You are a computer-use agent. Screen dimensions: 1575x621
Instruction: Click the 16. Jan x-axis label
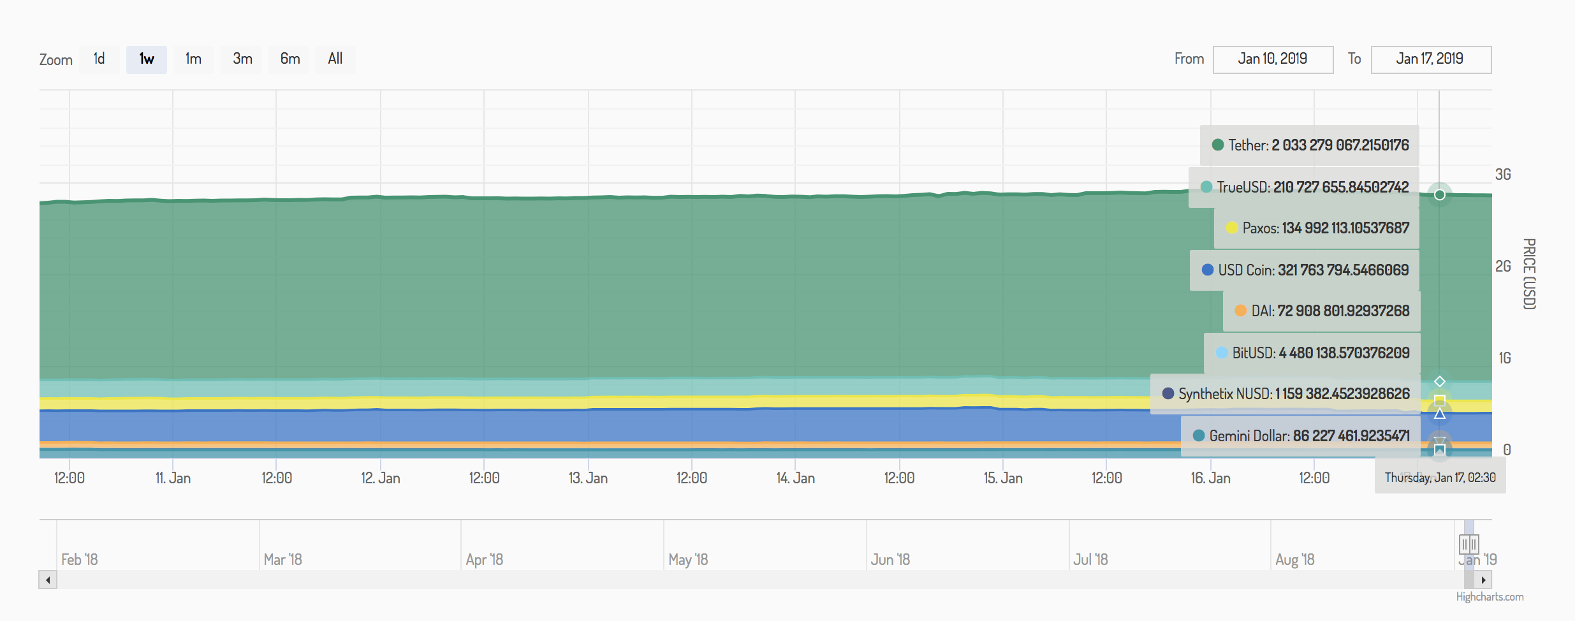1210,478
